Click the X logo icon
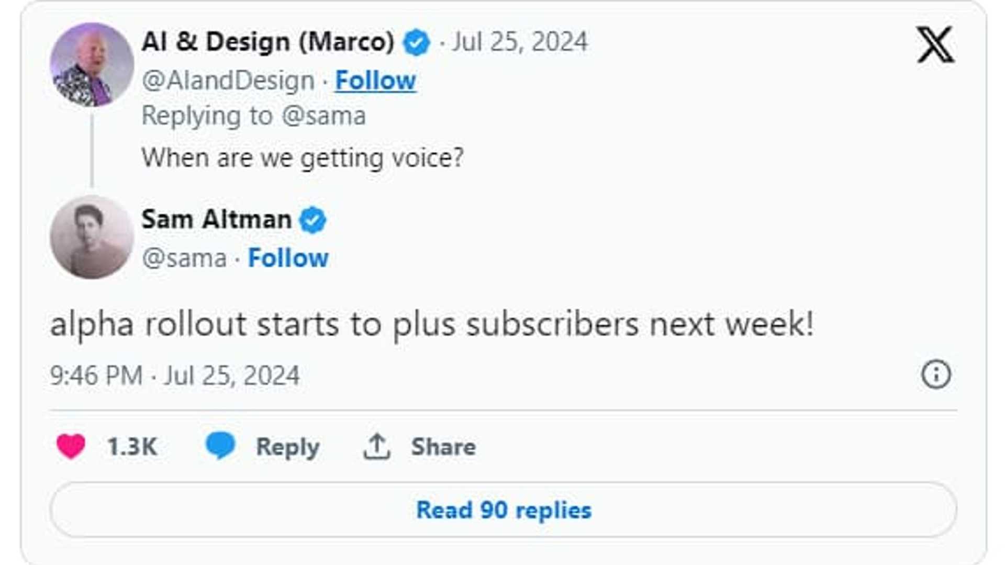 coord(935,45)
